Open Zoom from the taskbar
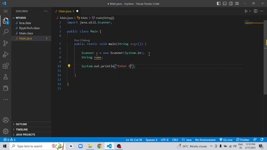 pyautogui.click(x=81, y=146)
